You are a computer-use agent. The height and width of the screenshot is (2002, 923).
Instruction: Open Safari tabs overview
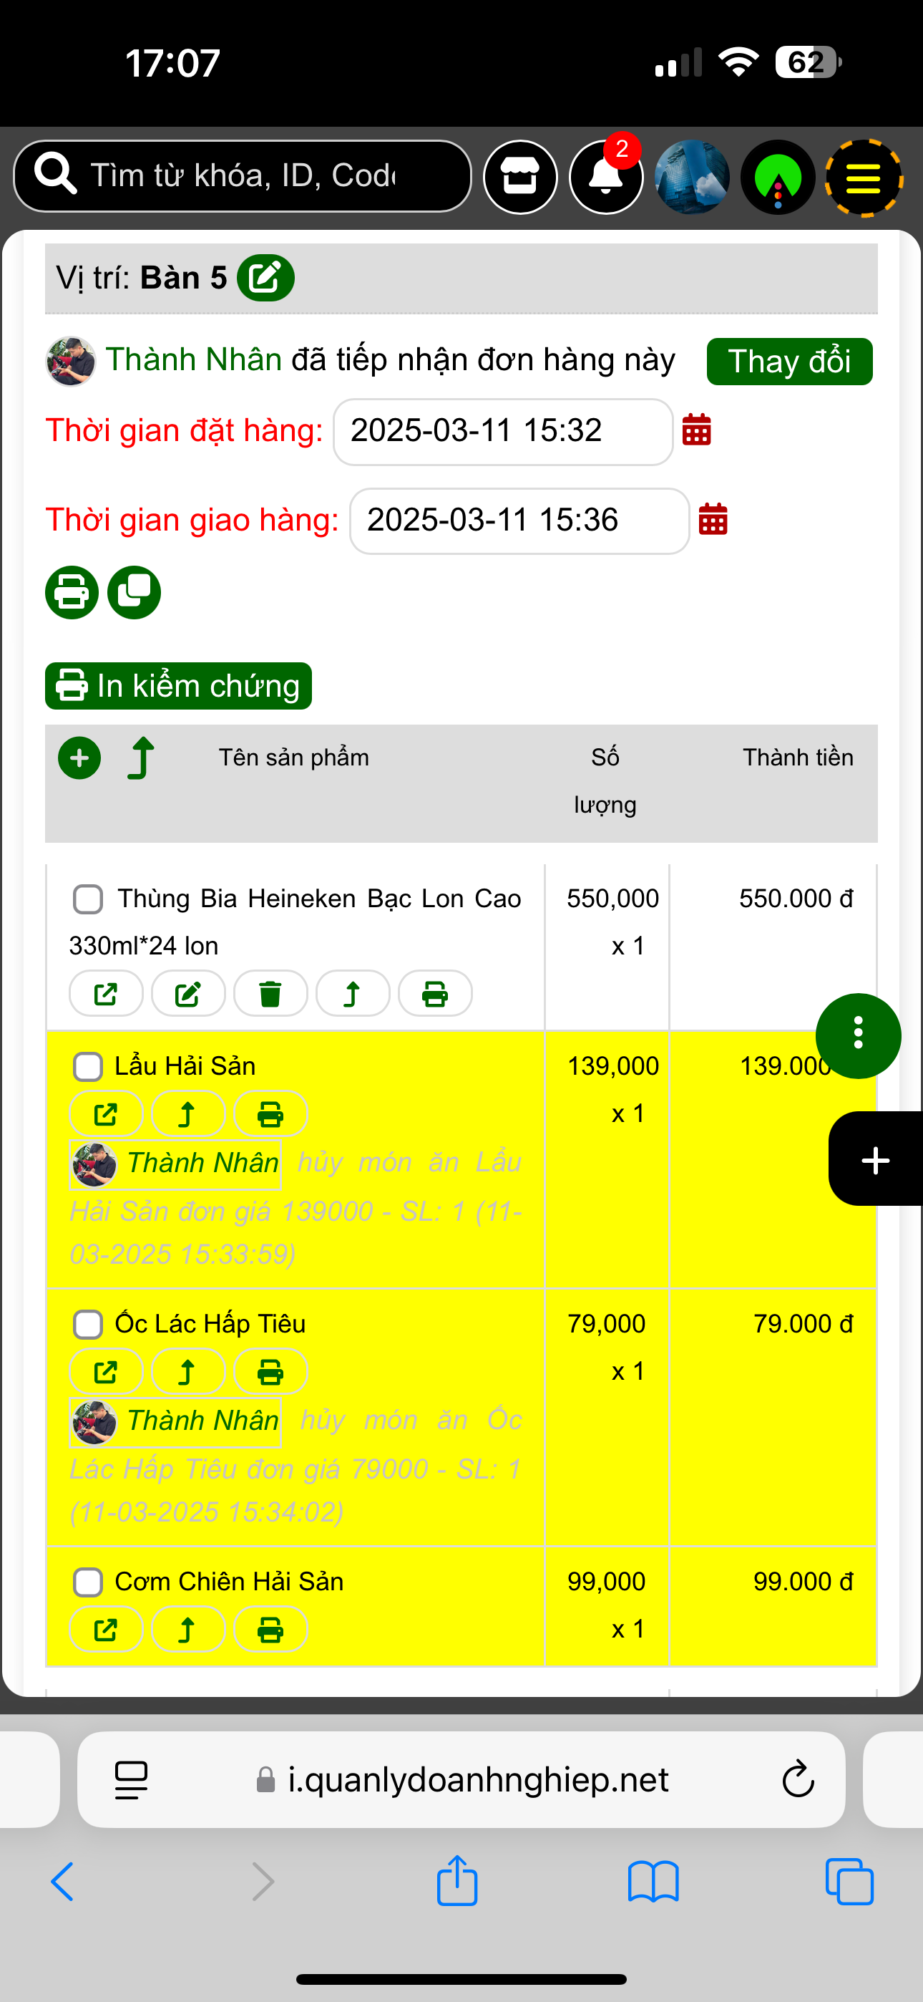pyautogui.click(x=849, y=1882)
